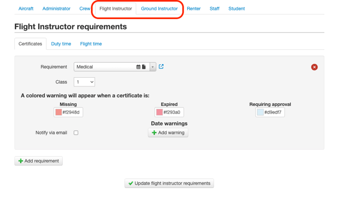The height and width of the screenshot is (200, 354).
Task: Click calendar icon in Requirement field
Action: pyautogui.click(x=138, y=67)
